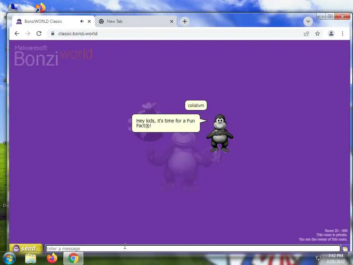353x265 pixels.
Task: Click the browser forward arrow
Action: pyautogui.click(x=28, y=33)
